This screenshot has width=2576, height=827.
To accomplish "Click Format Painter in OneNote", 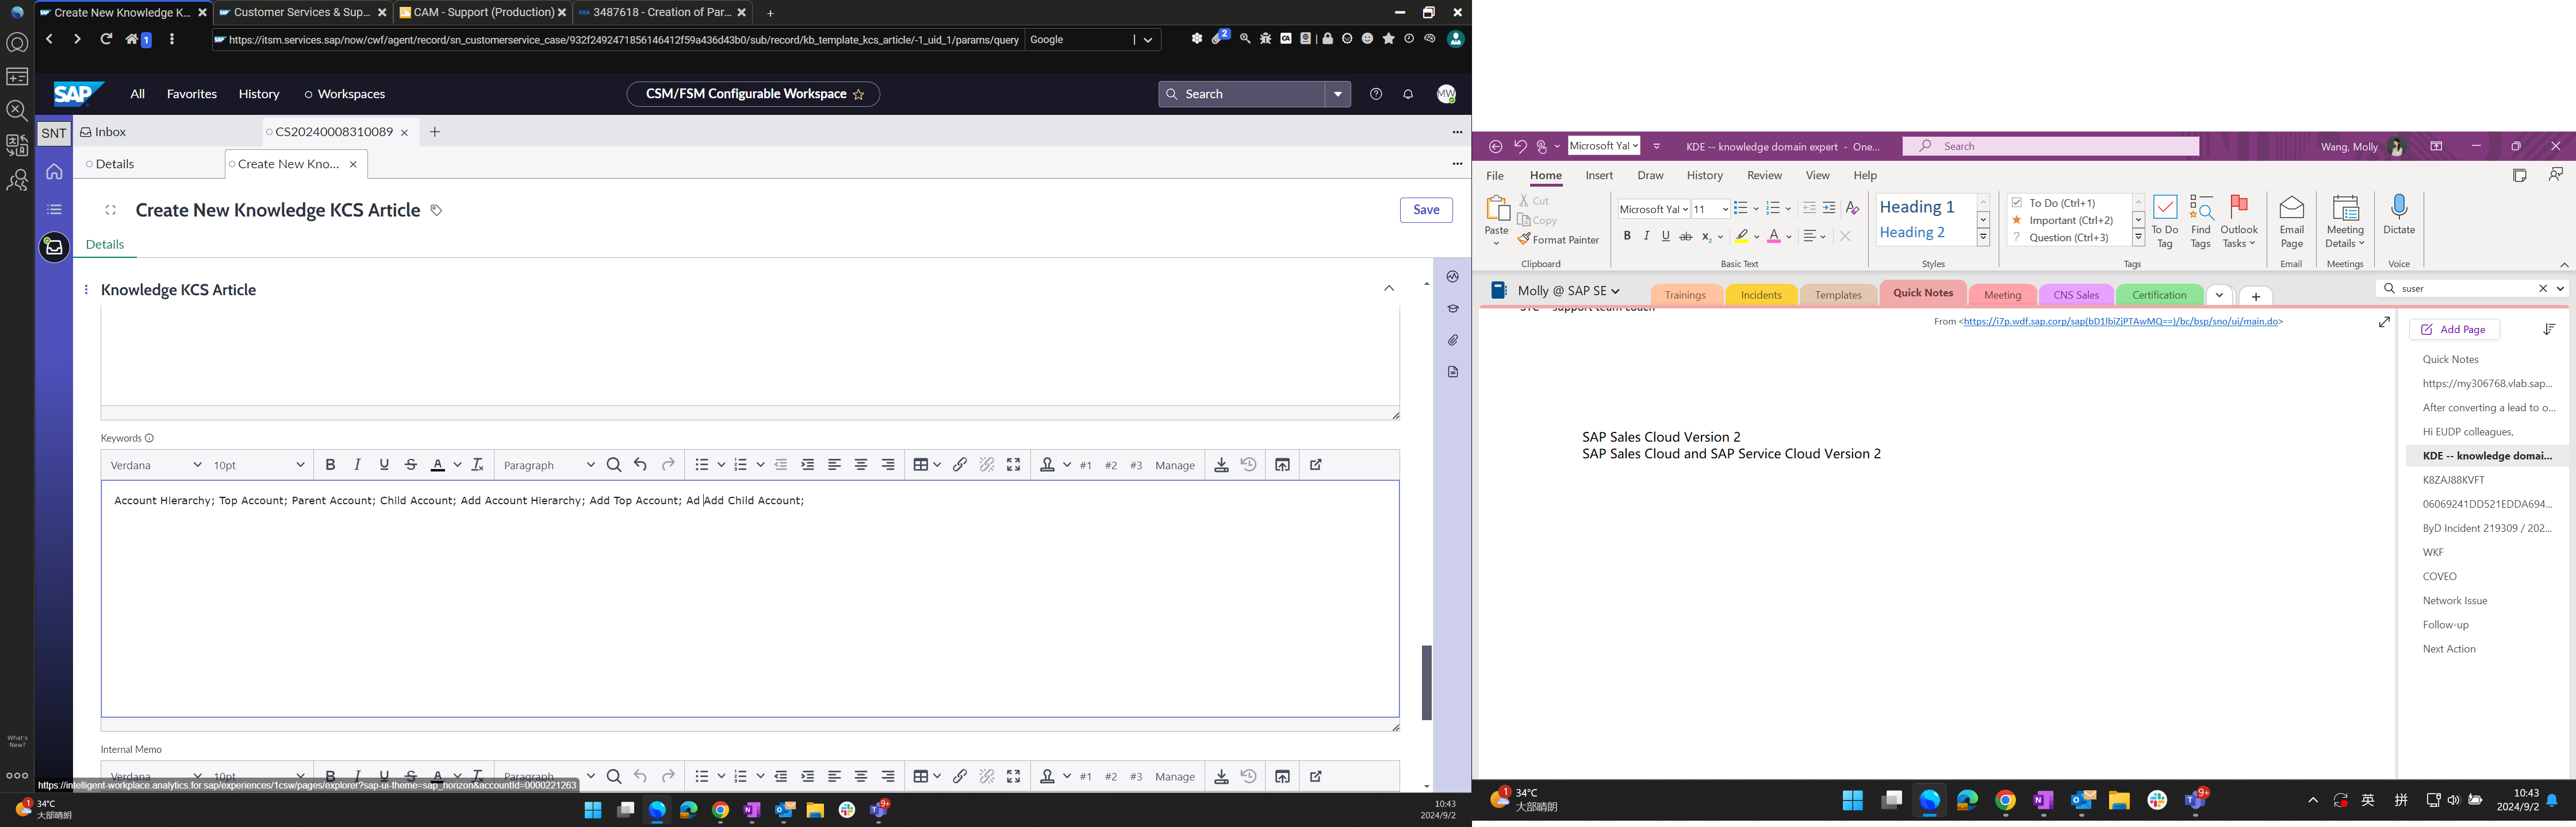I will click(1558, 239).
